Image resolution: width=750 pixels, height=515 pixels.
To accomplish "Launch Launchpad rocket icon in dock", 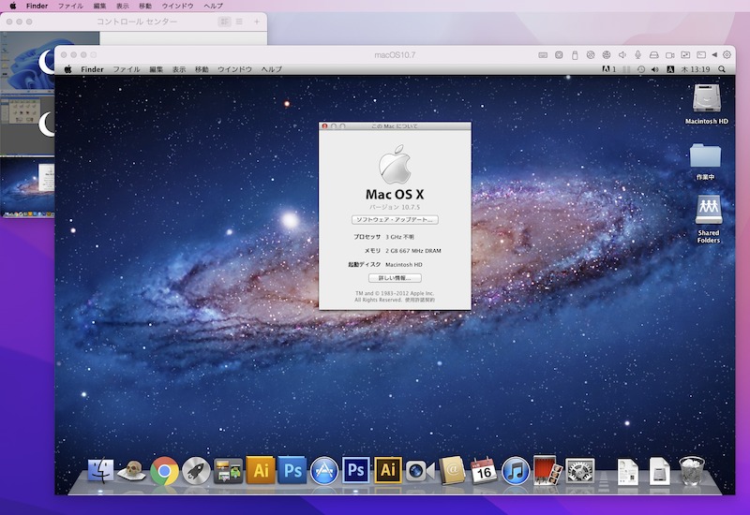I will (x=196, y=470).
